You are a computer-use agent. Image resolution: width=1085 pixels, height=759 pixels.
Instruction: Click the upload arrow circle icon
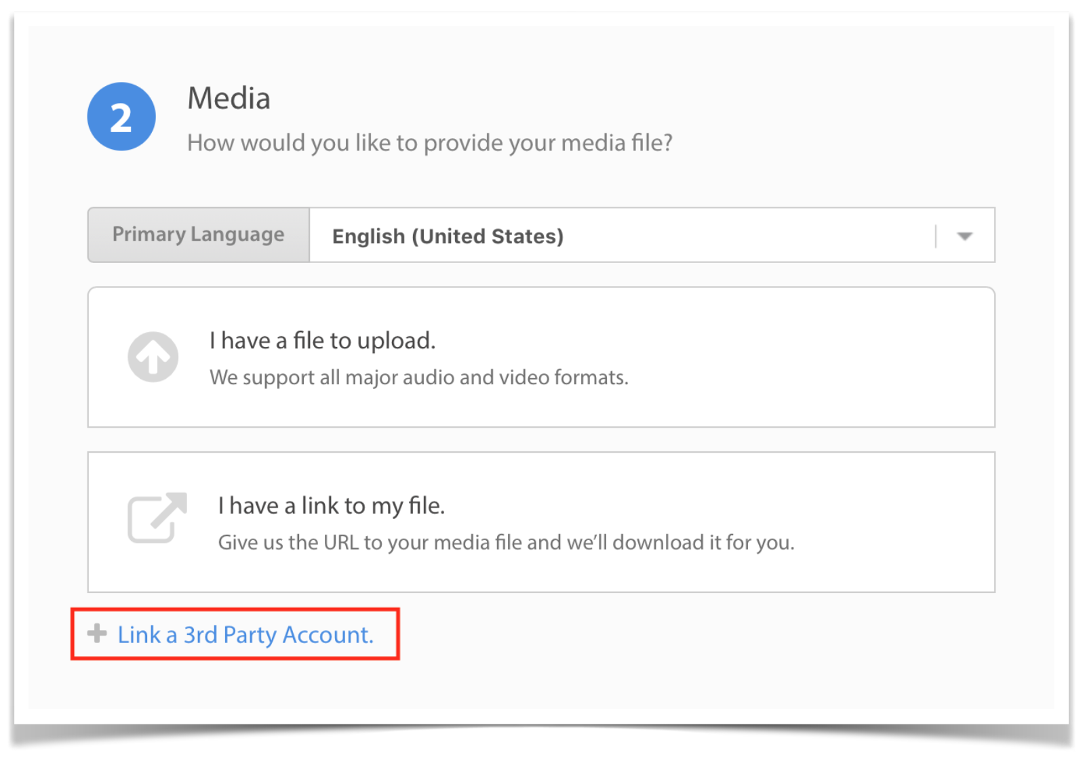coord(153,356)
